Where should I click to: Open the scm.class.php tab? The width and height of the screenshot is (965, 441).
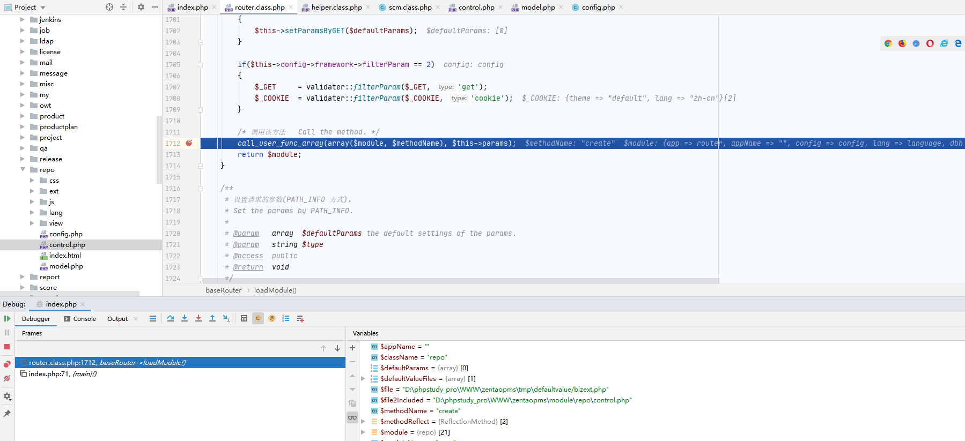410,7
